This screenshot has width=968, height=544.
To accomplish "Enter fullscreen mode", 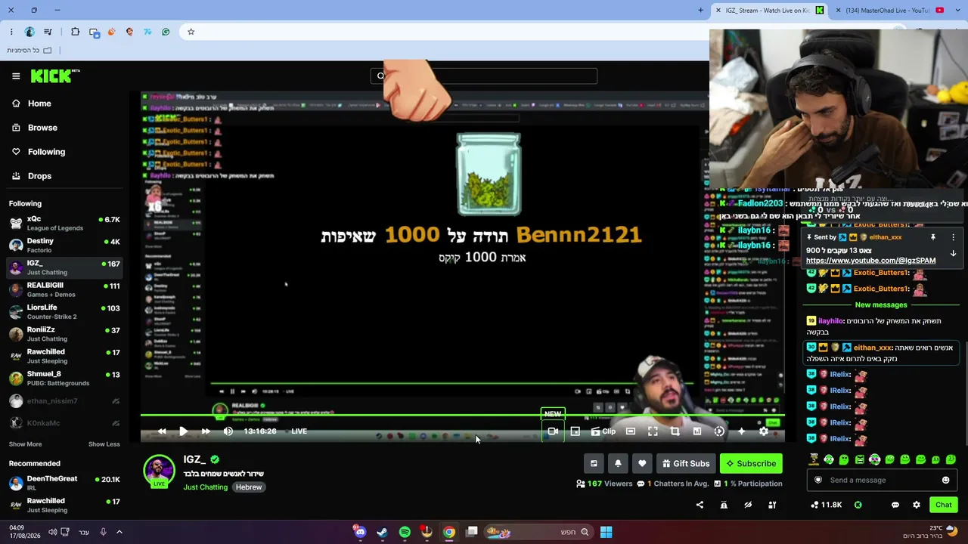I will pos(653,431).
